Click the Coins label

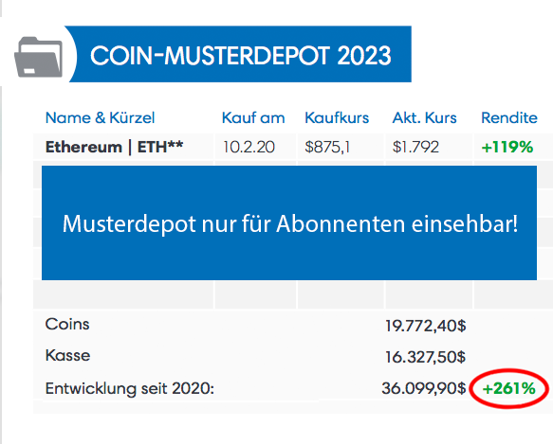point(67,324)
